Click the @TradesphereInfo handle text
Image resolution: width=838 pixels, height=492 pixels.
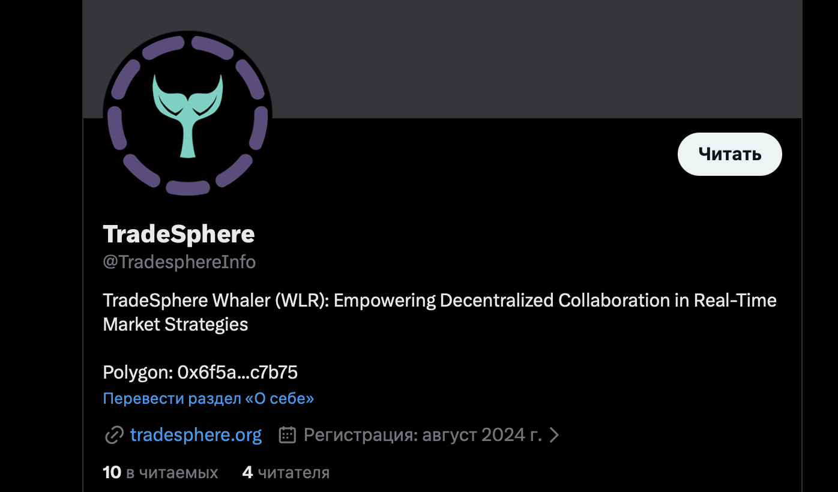click(179, 262)
